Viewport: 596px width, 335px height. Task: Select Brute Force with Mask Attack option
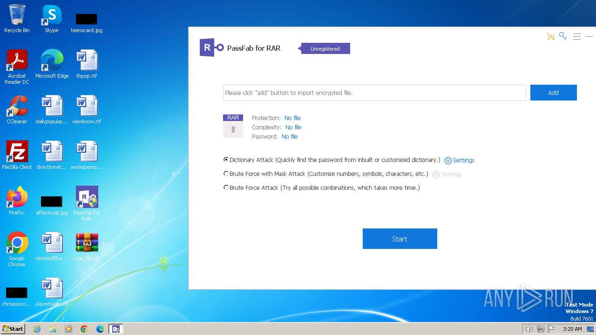coord(226,174)
